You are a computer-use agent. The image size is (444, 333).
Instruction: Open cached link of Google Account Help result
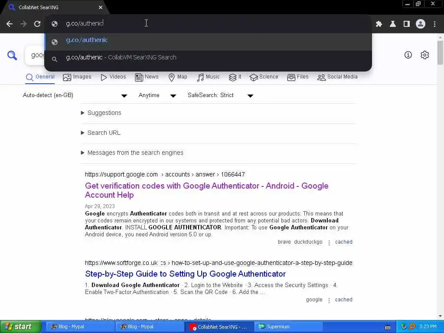344,242
